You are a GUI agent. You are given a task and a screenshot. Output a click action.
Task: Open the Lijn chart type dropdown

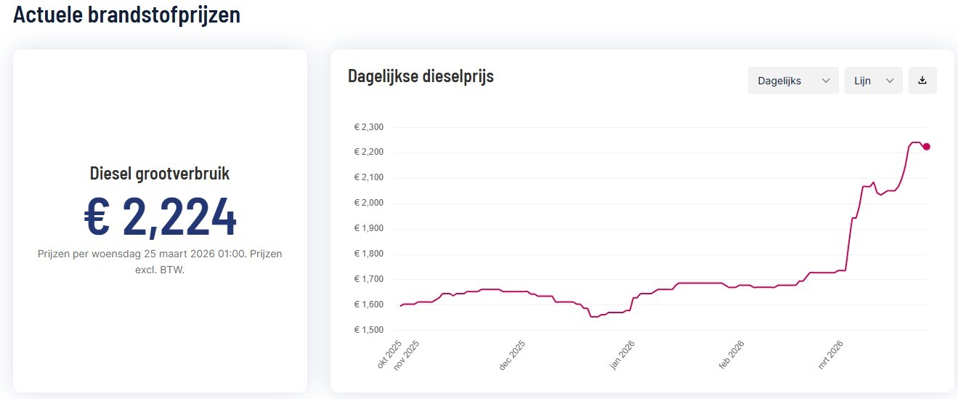pos(873,81)
